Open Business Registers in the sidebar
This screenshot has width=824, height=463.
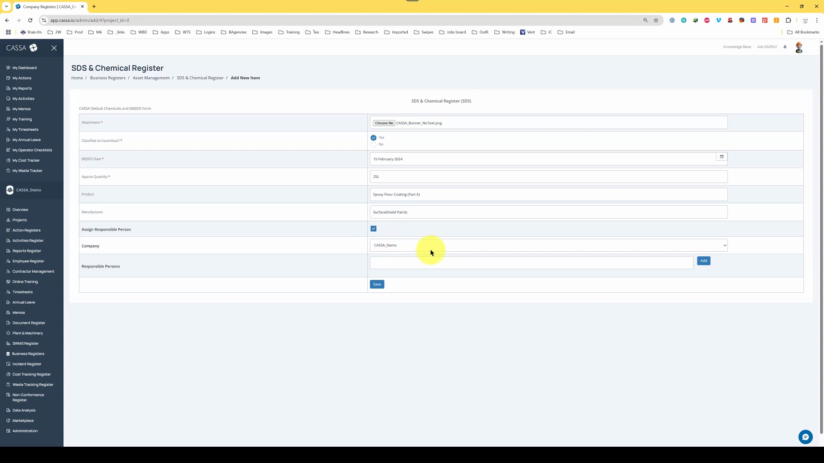pos(28,354)
